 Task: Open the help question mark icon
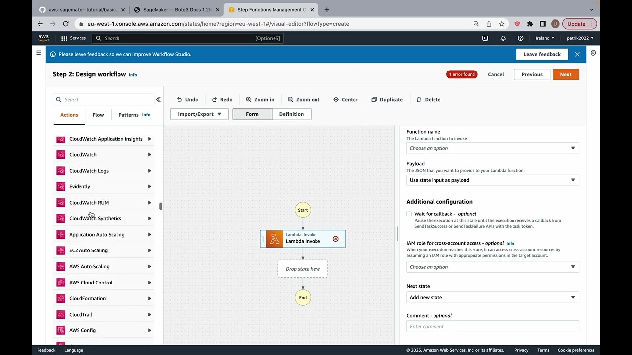pos(520,38)
